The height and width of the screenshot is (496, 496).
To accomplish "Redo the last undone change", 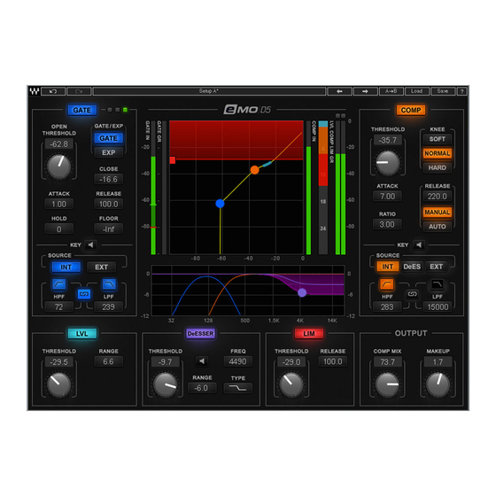I will coord(79,91).
